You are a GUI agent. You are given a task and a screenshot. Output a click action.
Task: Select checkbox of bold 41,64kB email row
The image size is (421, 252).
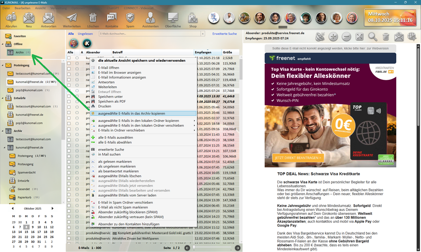point(69,96)
